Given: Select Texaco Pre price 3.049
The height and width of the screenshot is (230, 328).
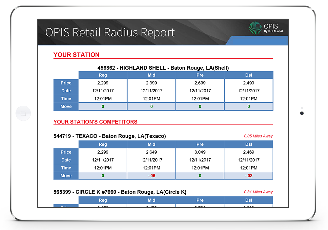Looking at the screenshot, I should click(x=200, y=152).
